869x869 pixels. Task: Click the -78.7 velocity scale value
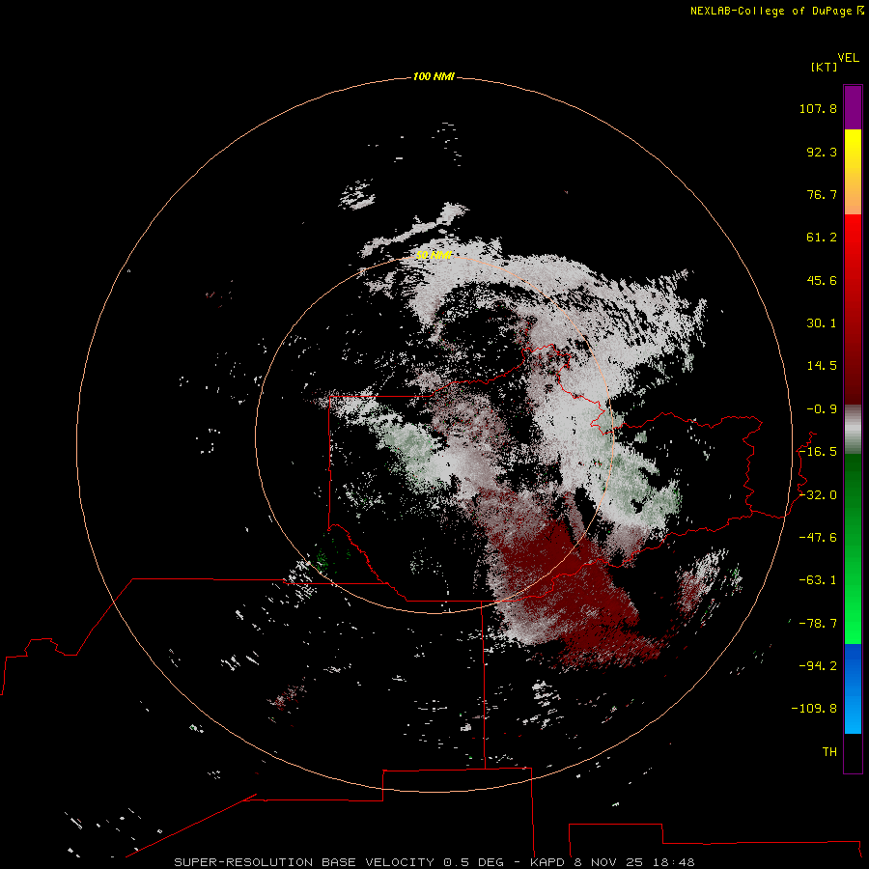point(818,624)
